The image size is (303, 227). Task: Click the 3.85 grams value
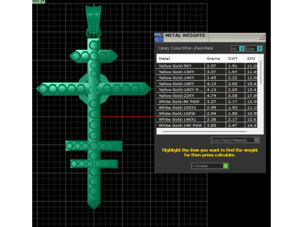[211, 125]
